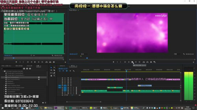Toggle Snap in the timeline
The height and width of the screenshot is (110, 197).
click(x=63, y=71)
